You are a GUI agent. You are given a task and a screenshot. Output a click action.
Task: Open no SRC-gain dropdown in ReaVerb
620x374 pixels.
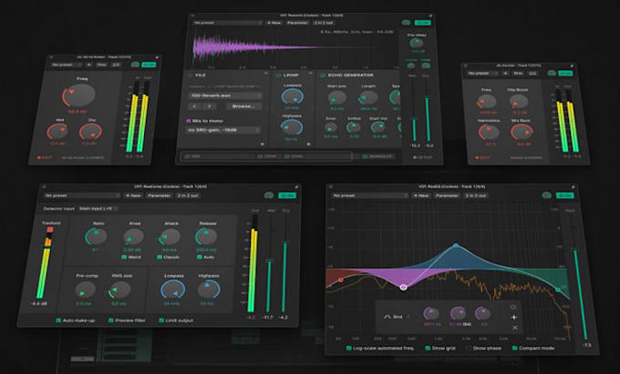pos(223,130)
